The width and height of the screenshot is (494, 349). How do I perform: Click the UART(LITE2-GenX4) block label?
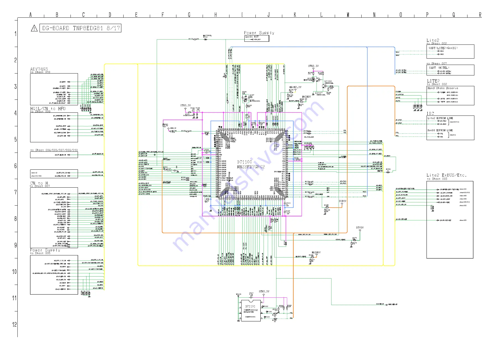click(x=443, y=48)
